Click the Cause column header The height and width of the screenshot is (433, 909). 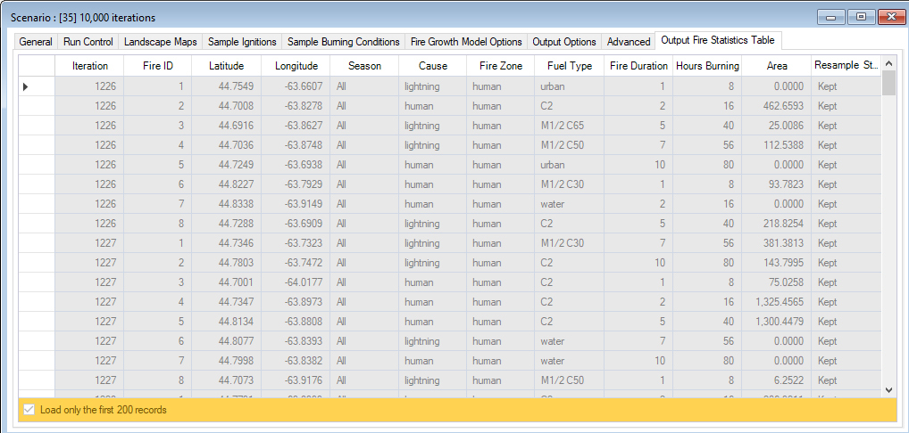433,66
